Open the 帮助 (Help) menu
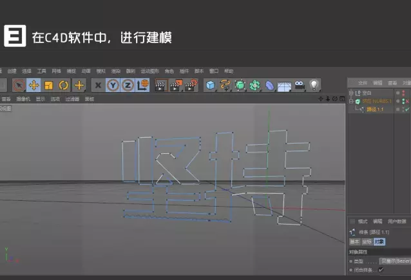411x280 pixels. point(229,71)
